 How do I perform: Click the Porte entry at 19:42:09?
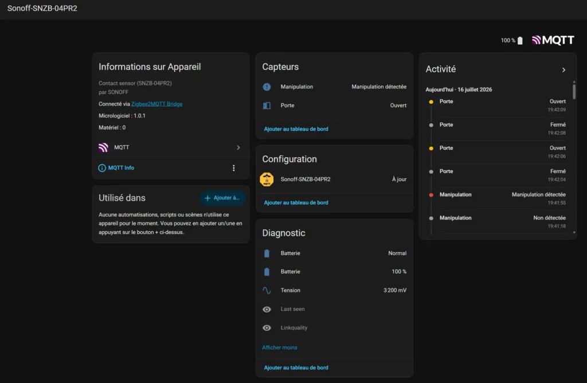coord(497,105)
